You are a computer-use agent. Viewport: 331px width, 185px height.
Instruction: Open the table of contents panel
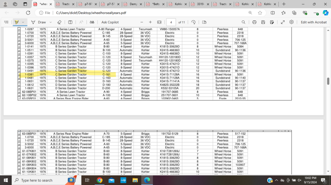tap(6, 22)
